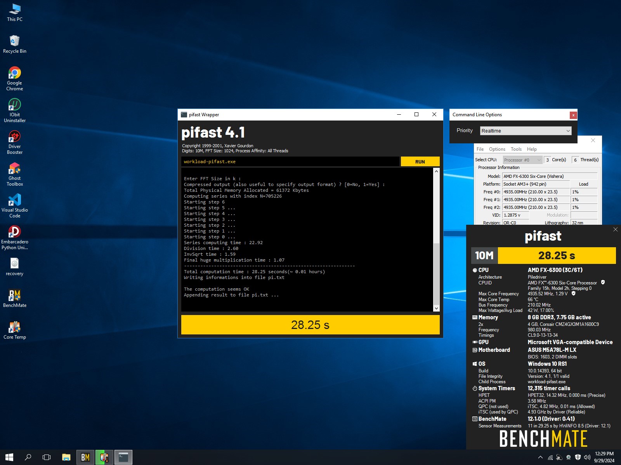
Task: Click the 12,315 timer calls text
Action: click(x=549, y=388)
